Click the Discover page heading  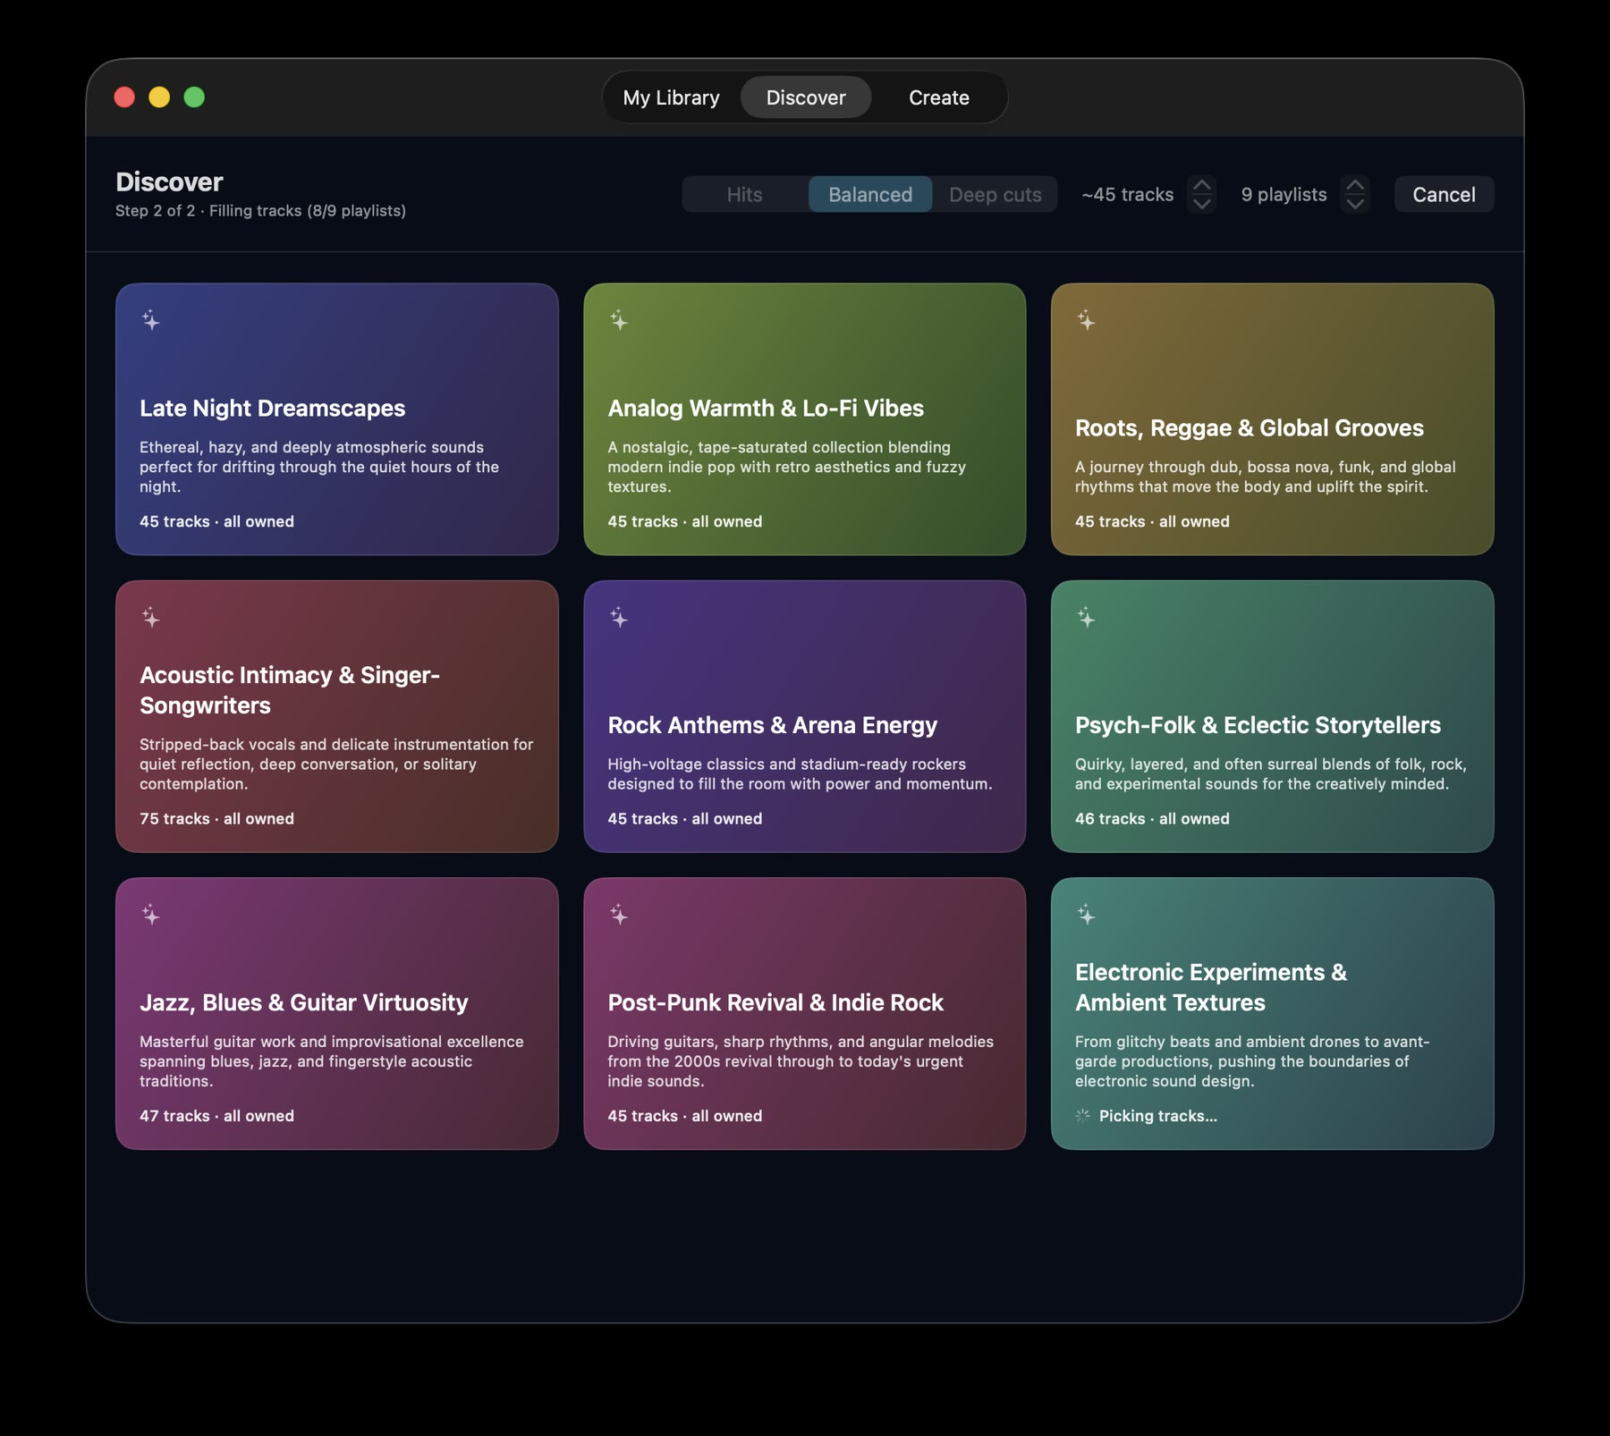[169, 182]
